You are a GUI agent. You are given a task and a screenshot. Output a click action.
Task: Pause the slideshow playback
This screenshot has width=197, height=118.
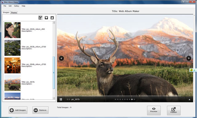tap(61, 100)
